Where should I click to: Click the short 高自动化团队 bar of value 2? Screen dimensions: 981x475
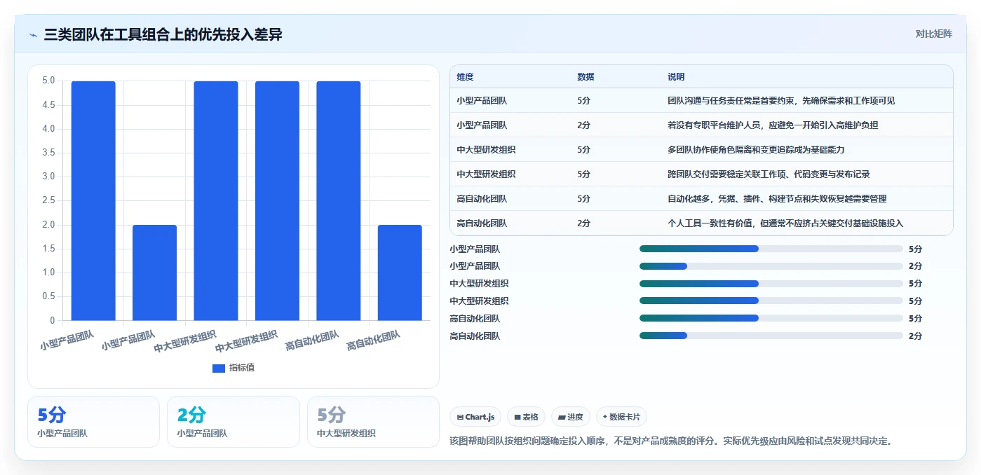click(x=400, y=273)
